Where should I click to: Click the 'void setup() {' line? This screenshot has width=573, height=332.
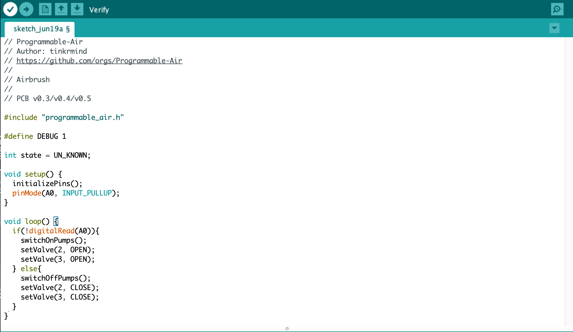[33, 174]
